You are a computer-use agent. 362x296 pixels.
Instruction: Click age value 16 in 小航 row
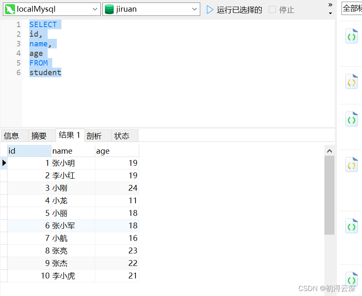click(x=117, y=238)
